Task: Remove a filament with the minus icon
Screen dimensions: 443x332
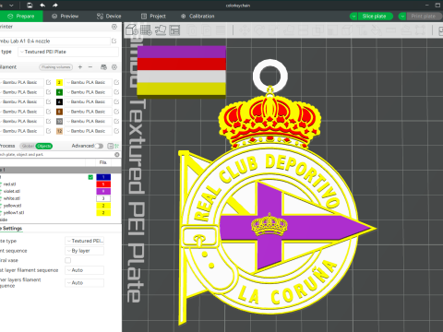Action: tap(90, 67)
